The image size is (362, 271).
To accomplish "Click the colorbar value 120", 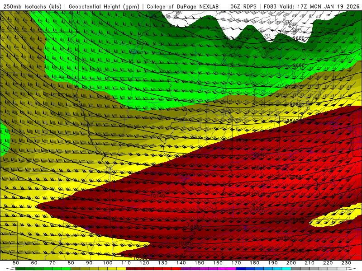I will tap(144, 263).
